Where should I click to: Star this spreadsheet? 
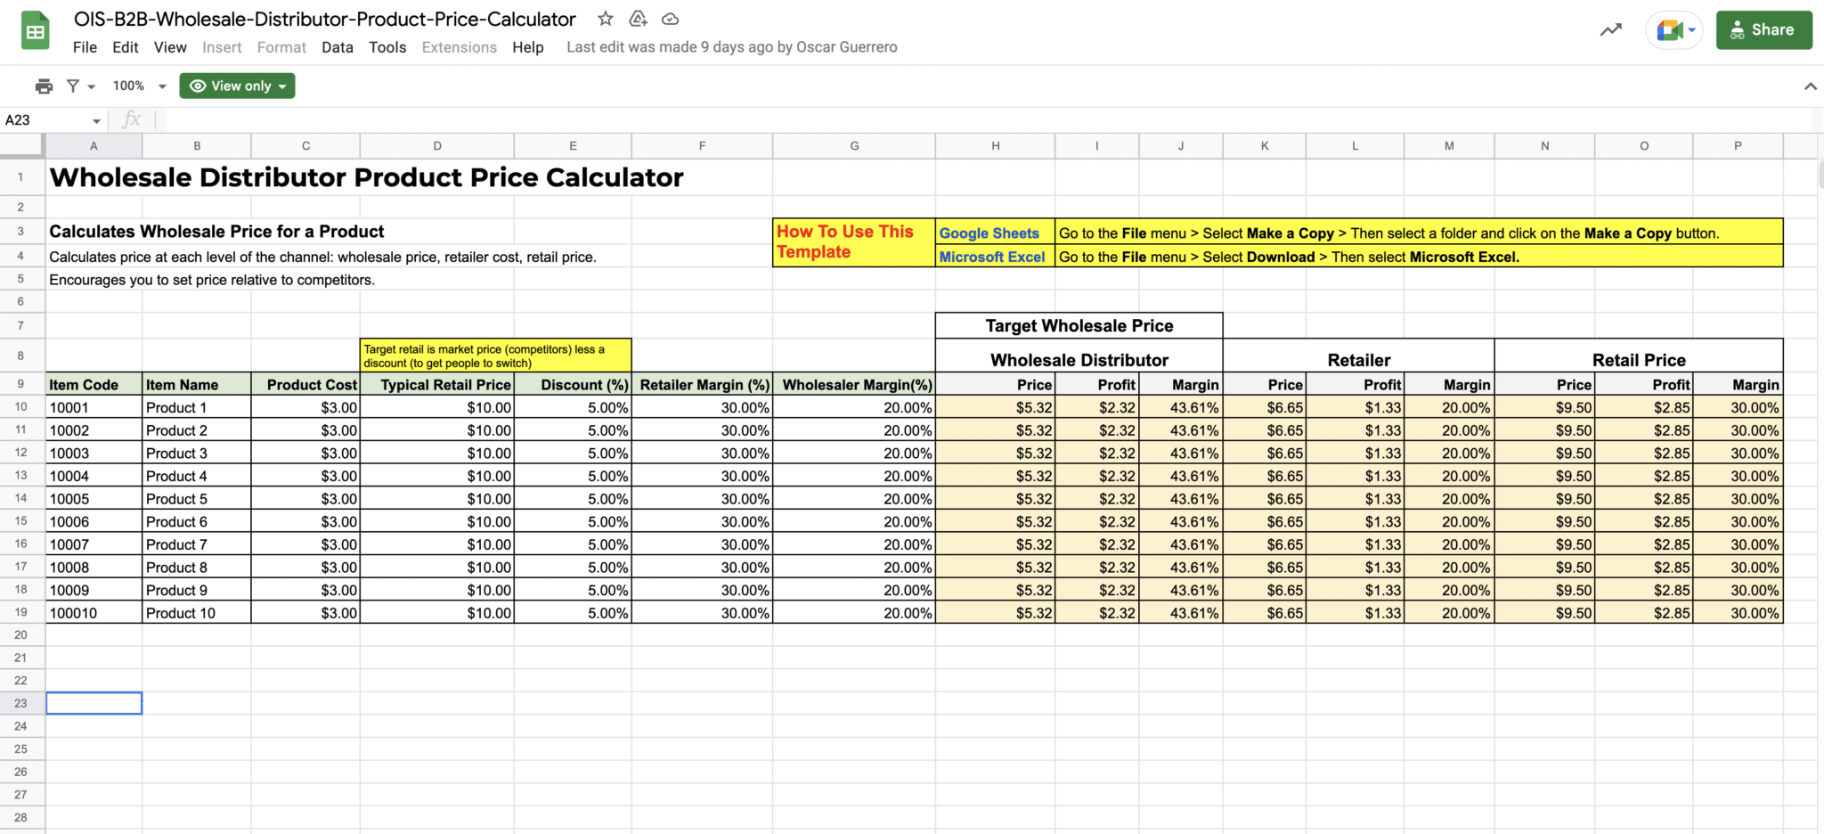tap(605, 18)
